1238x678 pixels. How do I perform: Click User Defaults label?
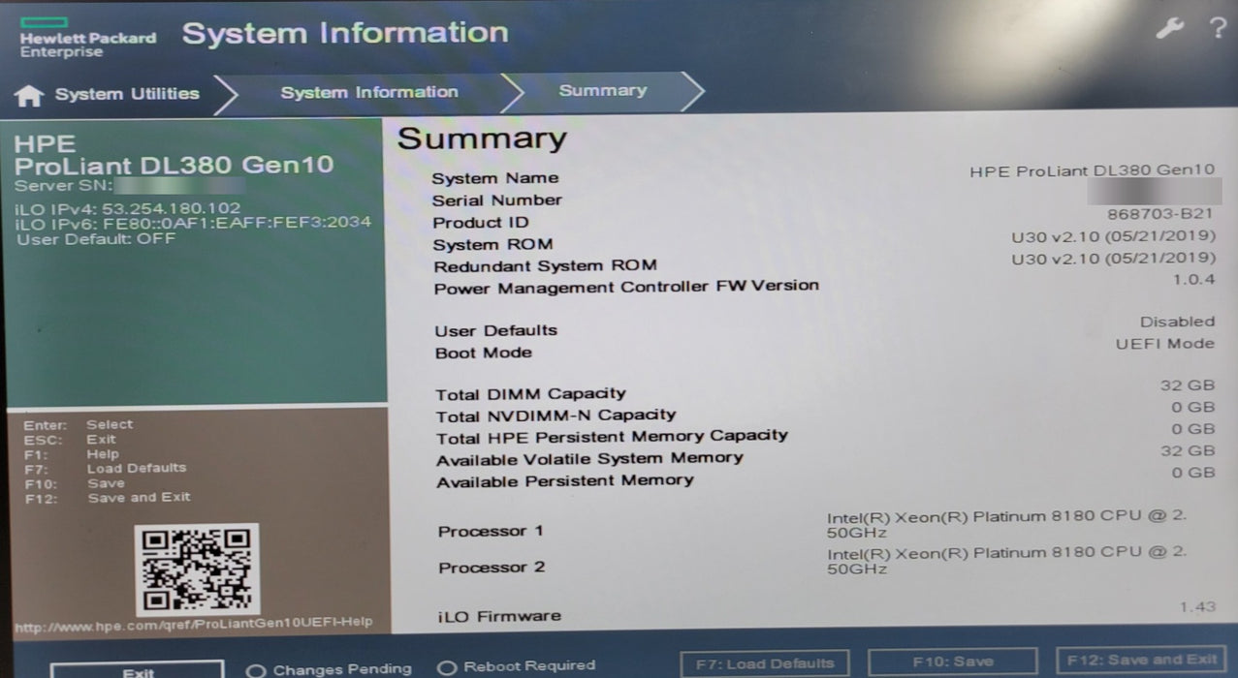coord(495,331)
